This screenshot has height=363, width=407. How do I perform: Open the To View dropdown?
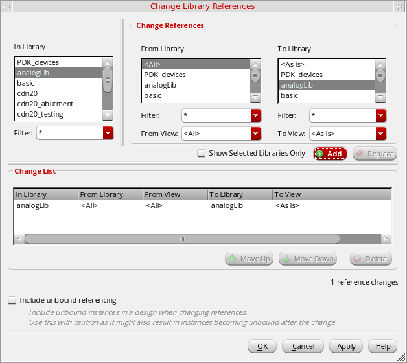pyautogui.click(x=381, y=133)
